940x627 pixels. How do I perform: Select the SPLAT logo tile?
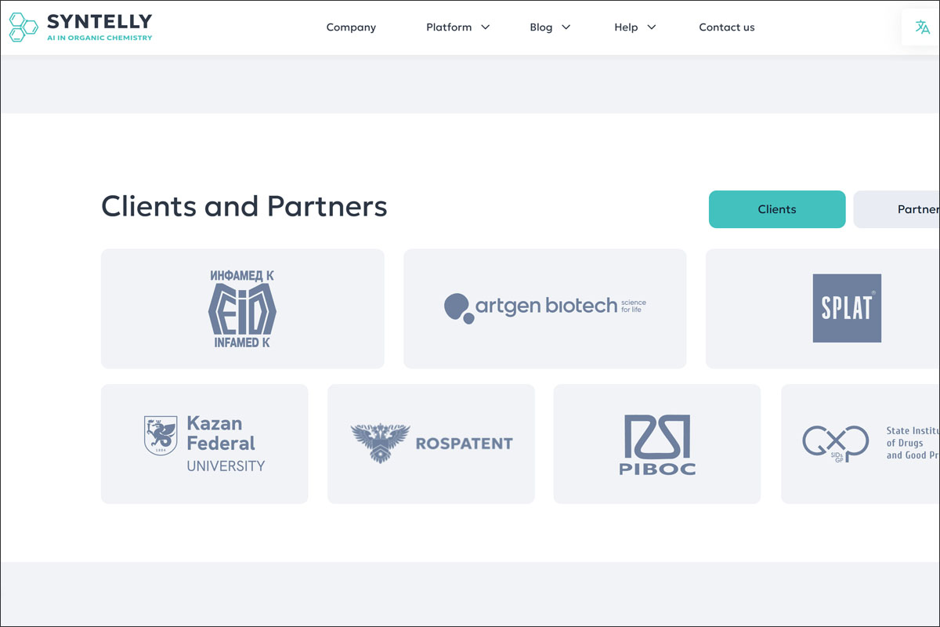click(x=847, y=308)
